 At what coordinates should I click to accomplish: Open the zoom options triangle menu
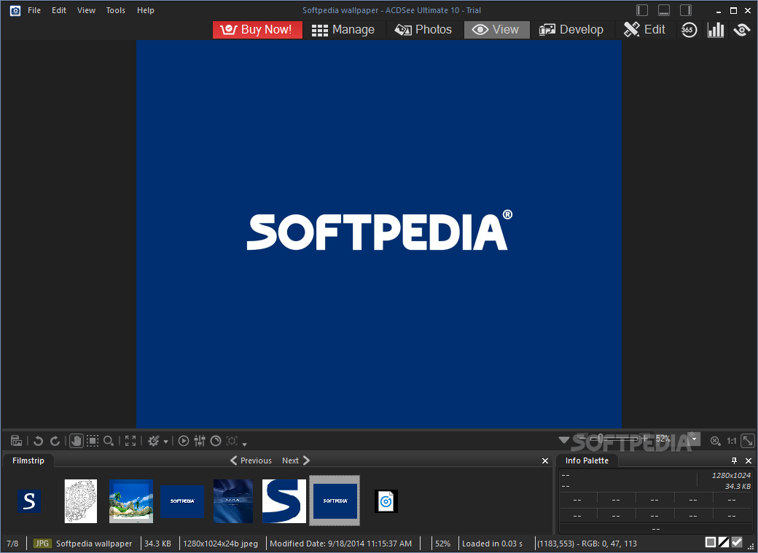pyautogui.click(x=563, y=440)
